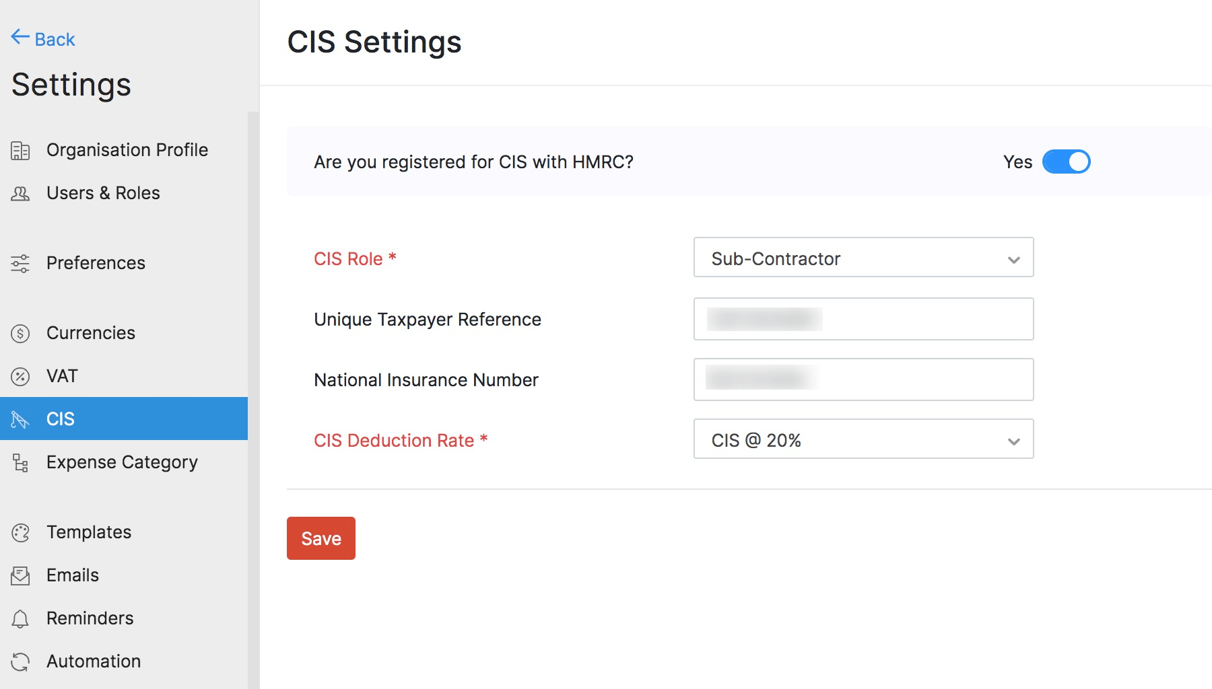This screenshot has height=689, width=1212.
Task: Go Back from the Settings page
Action: pos(43,39)
